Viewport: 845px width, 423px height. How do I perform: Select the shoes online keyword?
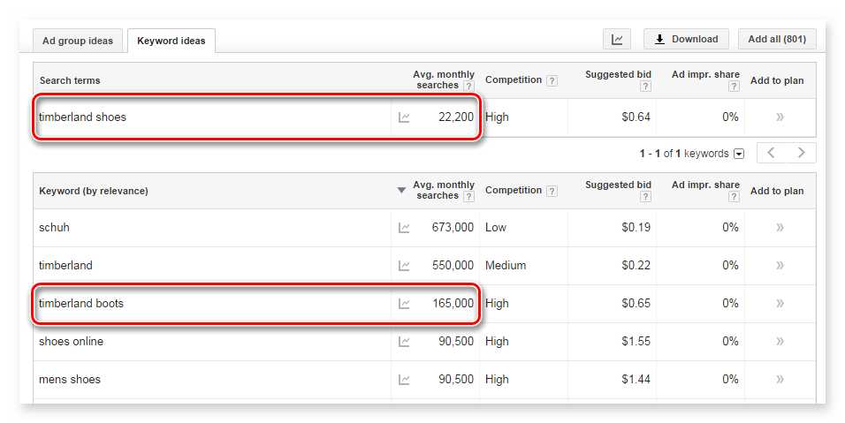[x=71, y=342]
